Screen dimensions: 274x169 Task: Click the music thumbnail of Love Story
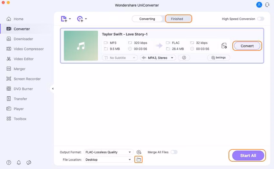[81, 46]
